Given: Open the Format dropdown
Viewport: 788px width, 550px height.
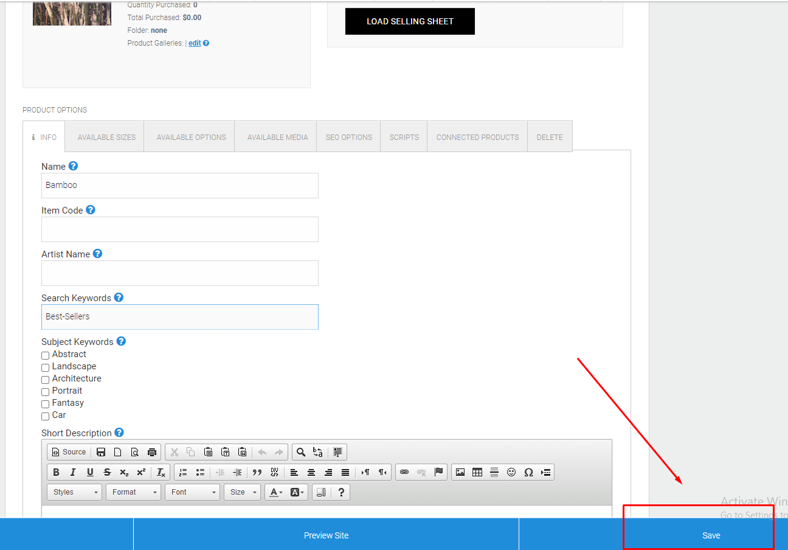Looking at the screenshot, I should tap(134, 492).
